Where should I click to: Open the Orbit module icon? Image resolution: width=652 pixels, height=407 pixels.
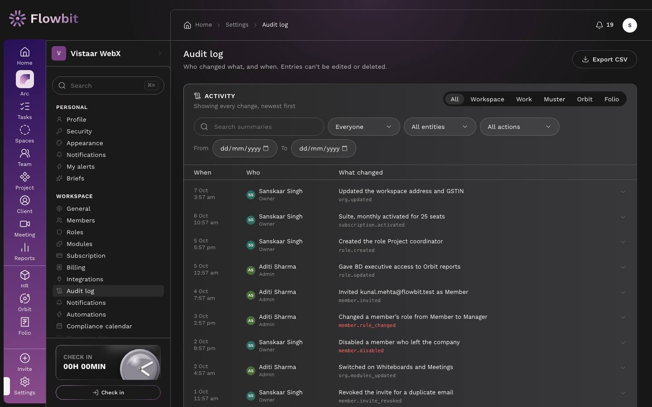[x=25, y=298]
